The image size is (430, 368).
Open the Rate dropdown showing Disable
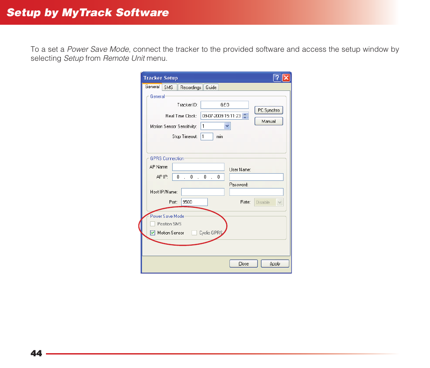click(269, 202)
